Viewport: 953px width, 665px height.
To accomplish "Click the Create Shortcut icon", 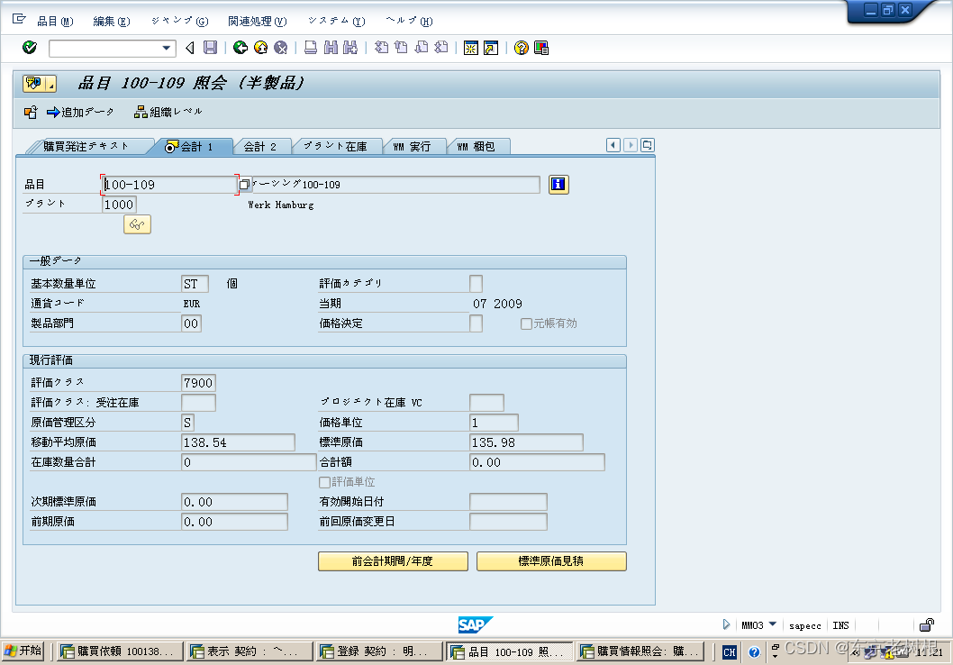I will click(491, 48).
